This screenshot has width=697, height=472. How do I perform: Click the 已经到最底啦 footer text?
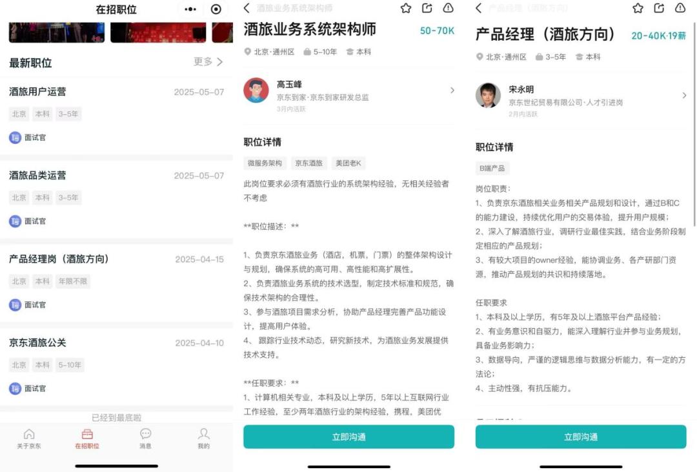click(x=116, y=418)
